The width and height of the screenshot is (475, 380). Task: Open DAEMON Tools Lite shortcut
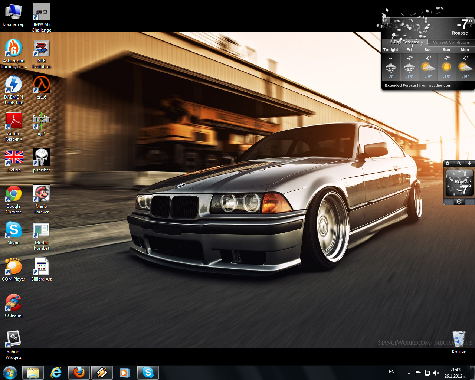pos(14,91)
